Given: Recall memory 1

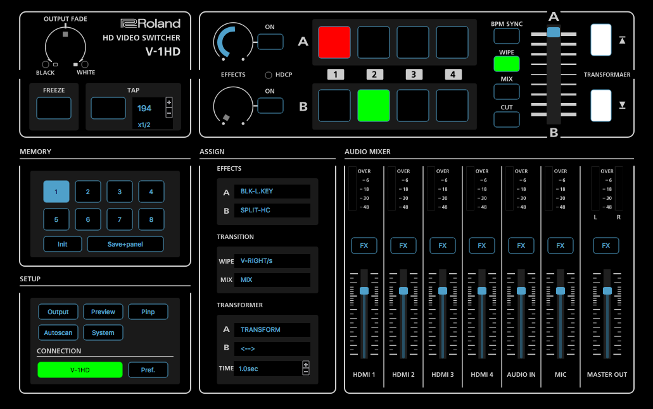Looking at the screenshot, I should coord(56,192).
